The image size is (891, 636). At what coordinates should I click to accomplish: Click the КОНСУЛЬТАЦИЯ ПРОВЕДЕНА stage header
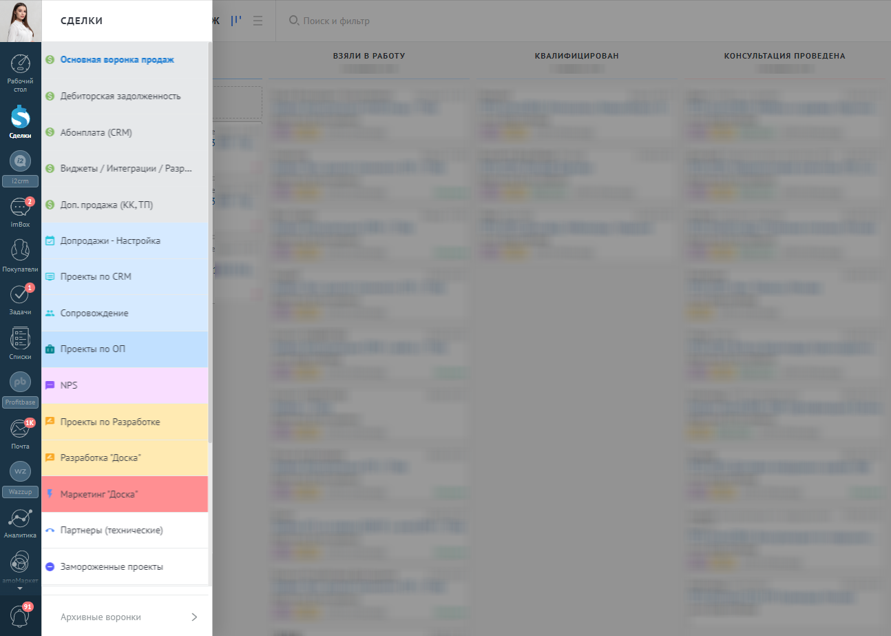784,56
